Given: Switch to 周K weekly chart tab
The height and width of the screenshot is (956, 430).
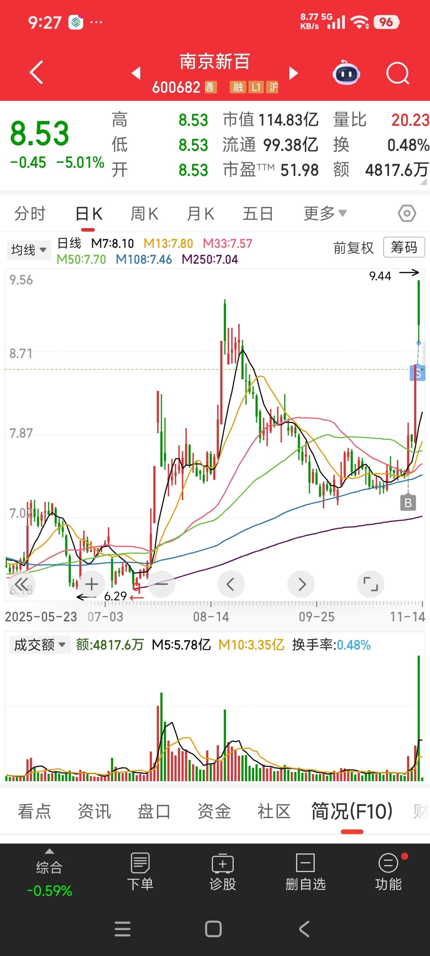Looking at the screenshot, I should (x=144, y=214).
